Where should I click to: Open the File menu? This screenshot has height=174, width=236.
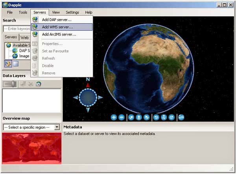click(10, 12)
